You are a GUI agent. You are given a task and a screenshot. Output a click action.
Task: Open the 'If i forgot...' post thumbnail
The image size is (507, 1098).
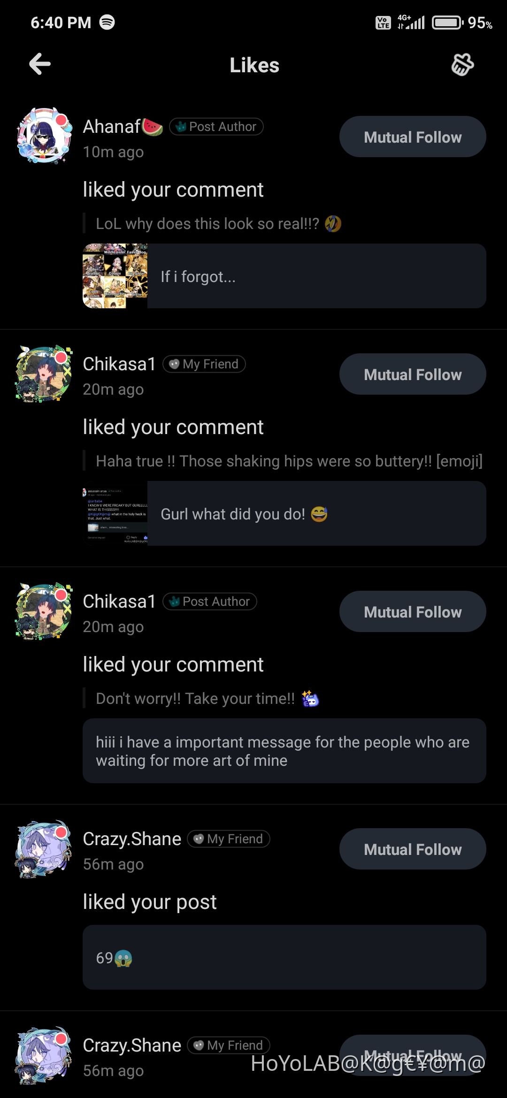(x=115, y=276)
